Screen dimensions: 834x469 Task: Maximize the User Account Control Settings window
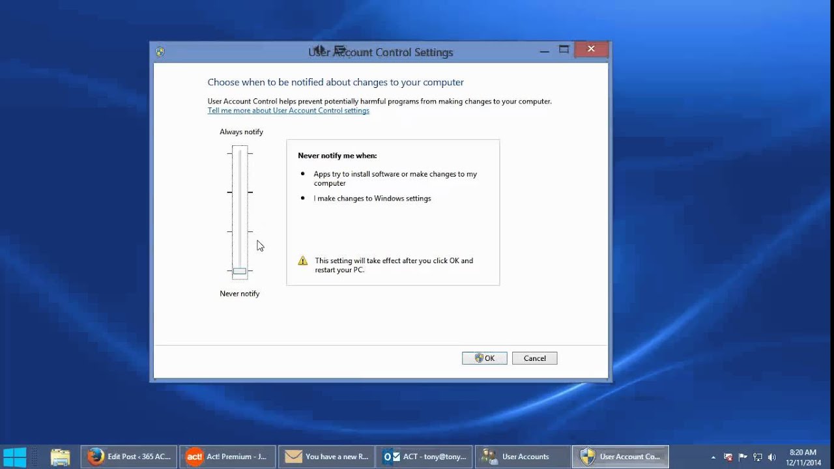point(564,50)
